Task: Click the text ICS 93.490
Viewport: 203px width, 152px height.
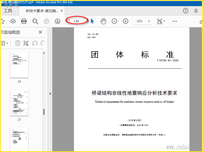Action: coord(93,34)
